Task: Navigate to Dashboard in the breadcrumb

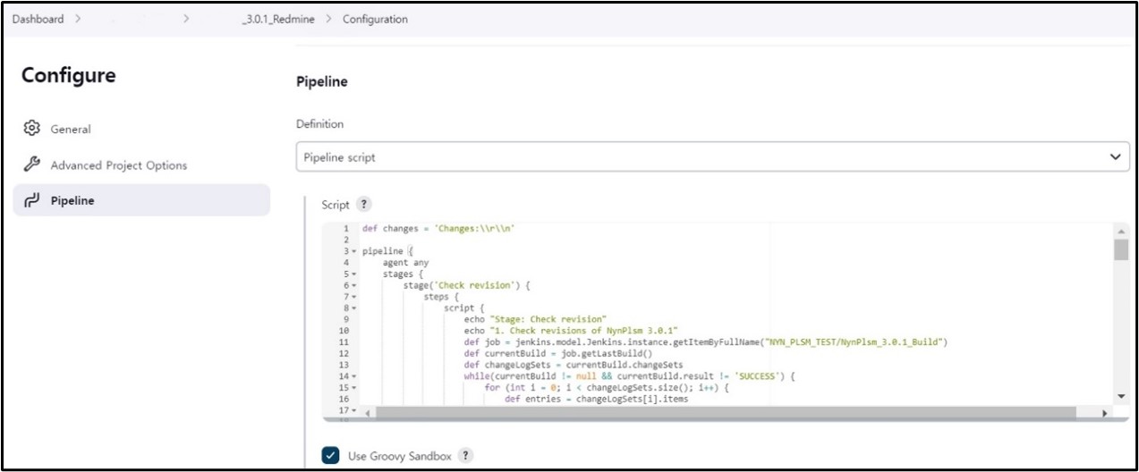Action: click(x=38, y=19)
